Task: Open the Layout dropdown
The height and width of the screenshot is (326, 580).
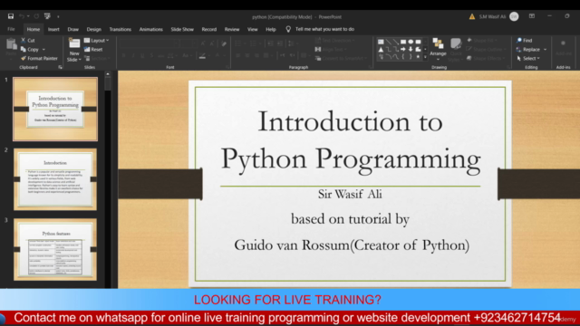Action: pyautogui.click(x=97, y=40)
